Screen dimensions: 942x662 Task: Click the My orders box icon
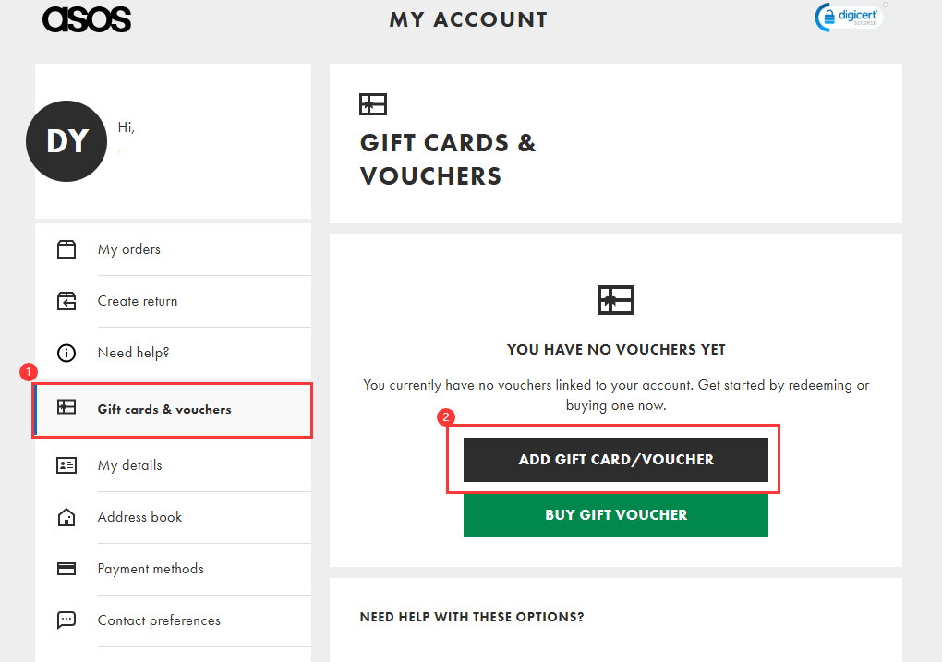[66, 249]
